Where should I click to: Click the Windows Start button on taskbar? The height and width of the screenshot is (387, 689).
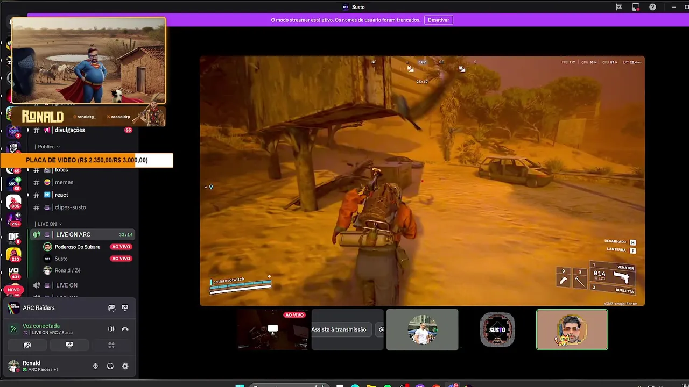tap(240, 385)
